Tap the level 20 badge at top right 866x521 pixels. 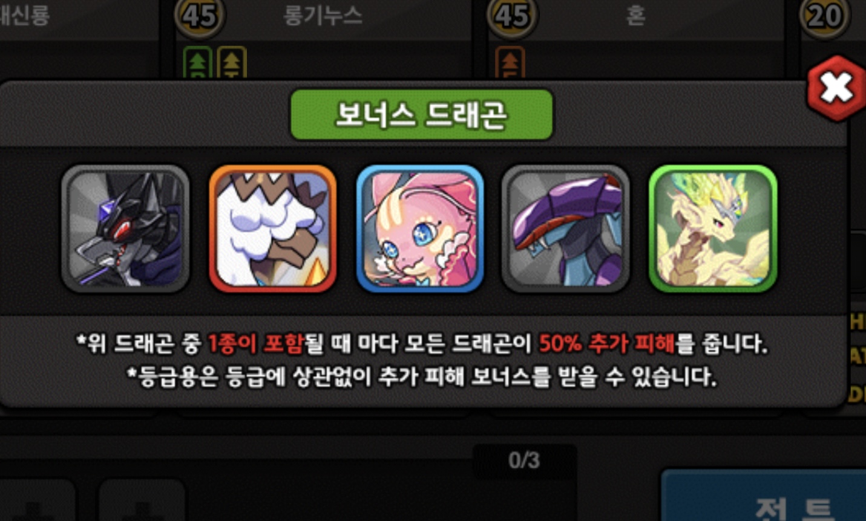[824, 16]
